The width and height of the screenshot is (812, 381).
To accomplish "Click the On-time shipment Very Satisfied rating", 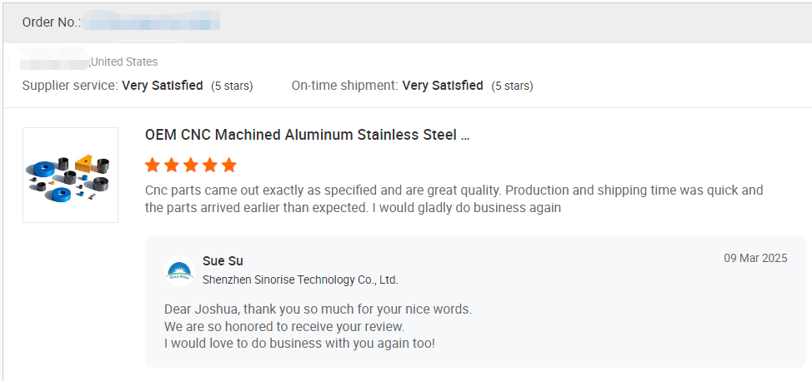I will [x=443, y=86].
